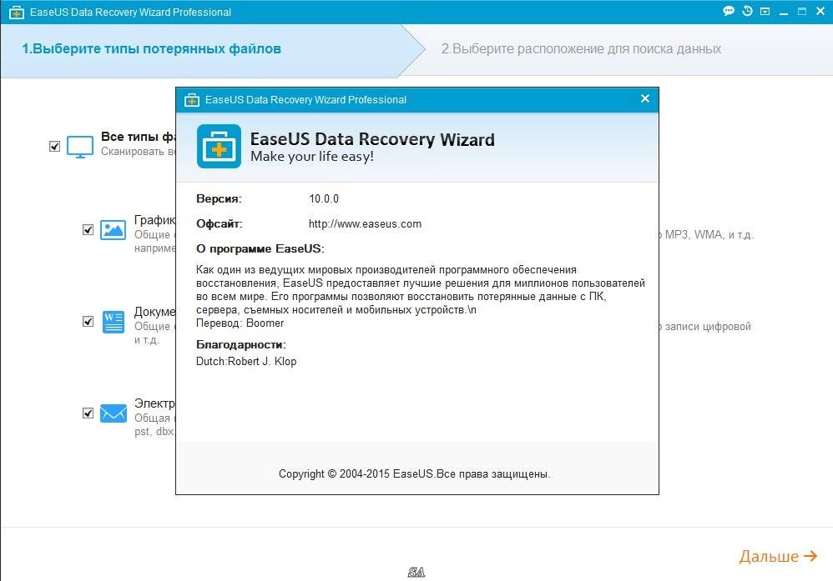The width and height of the screenshot is (833, 581).
Task: Click the 'Дальше' next button
Action: [778, 556]
